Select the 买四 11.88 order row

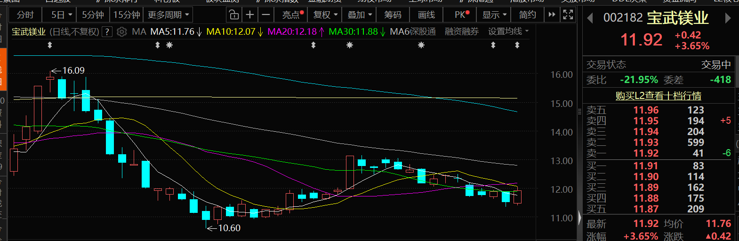659,198
